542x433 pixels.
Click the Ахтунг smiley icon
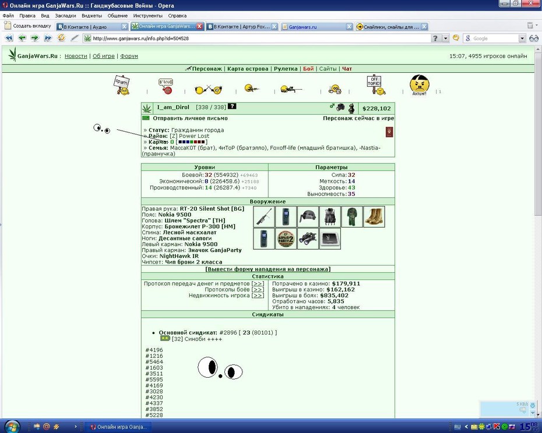click(x=420, y=85)
